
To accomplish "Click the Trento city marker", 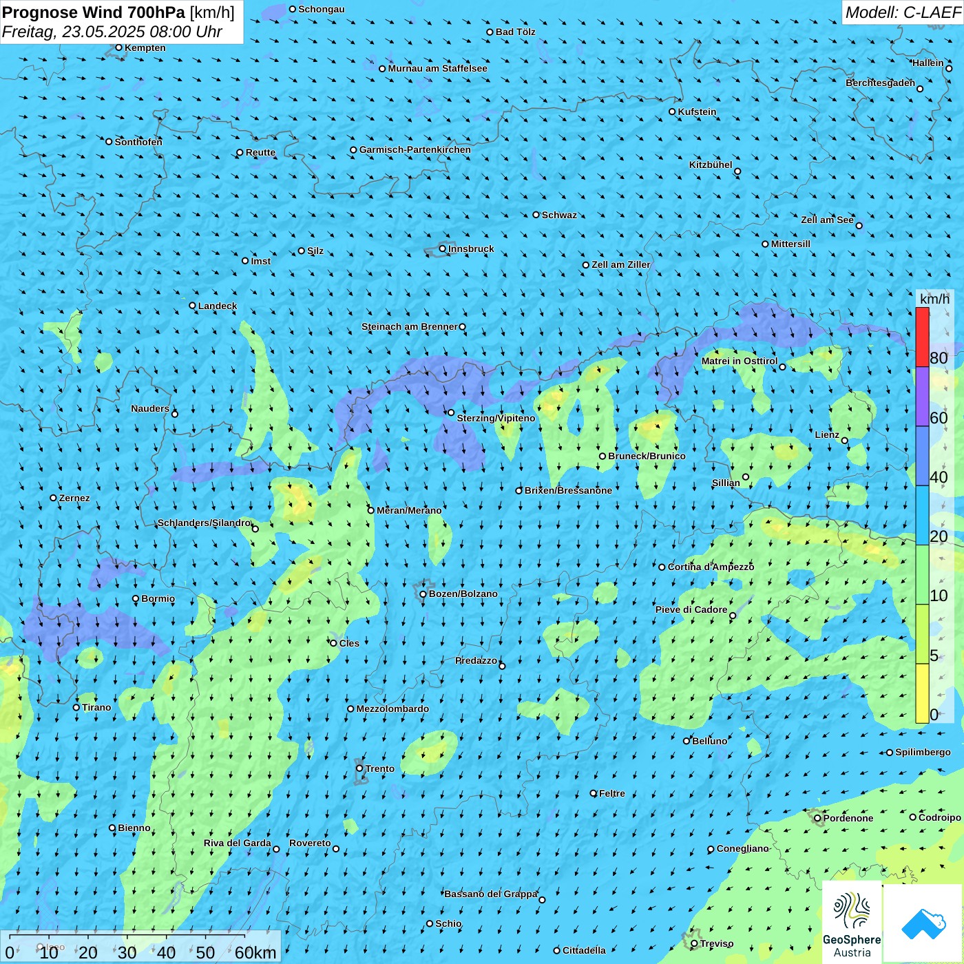I will (x=359, y=768).
